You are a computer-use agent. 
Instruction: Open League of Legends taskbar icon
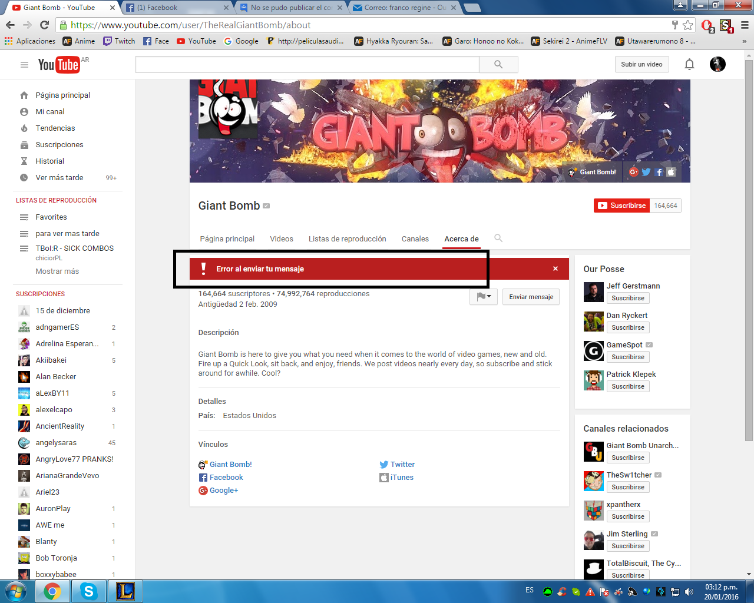point(125,591)
